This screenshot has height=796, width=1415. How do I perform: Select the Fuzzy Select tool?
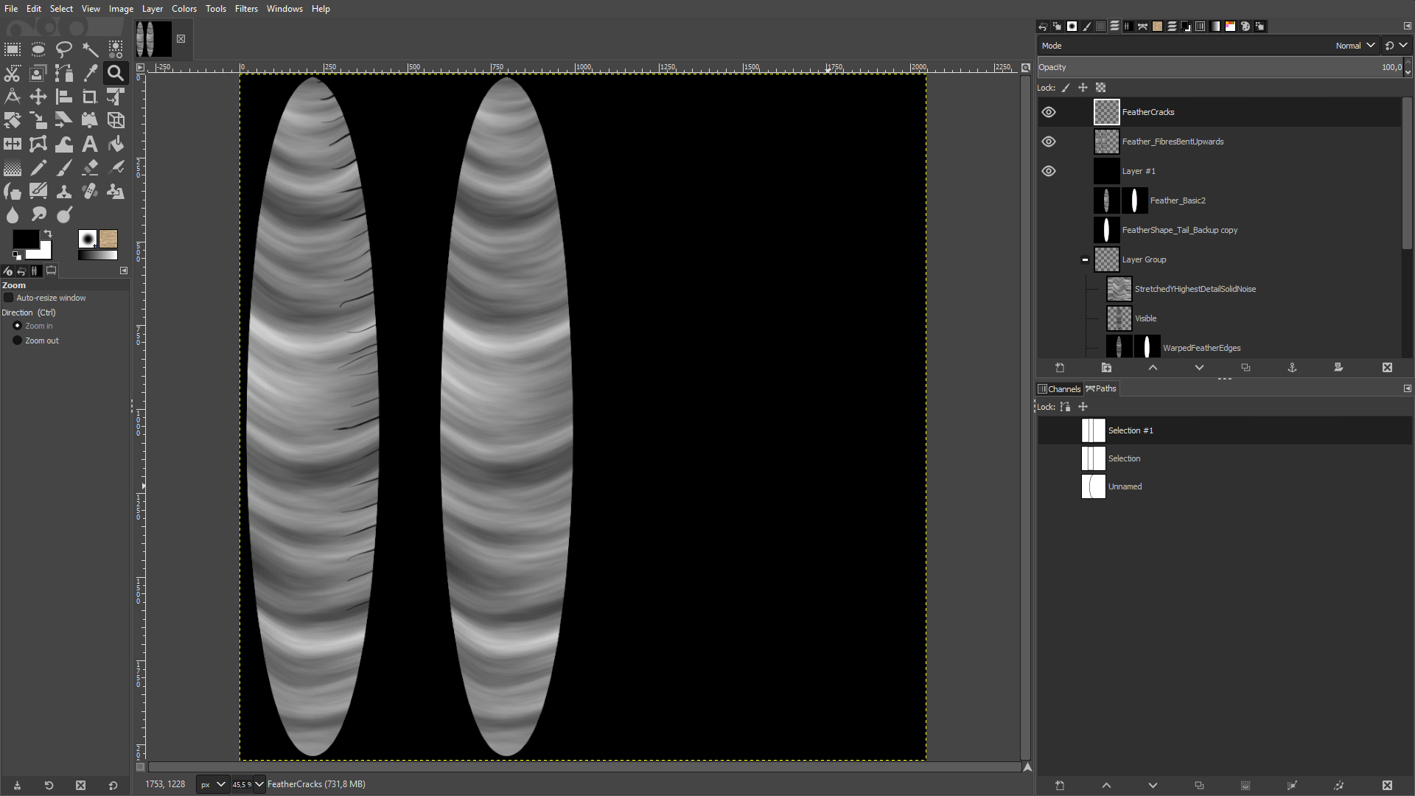click(90, 50)
